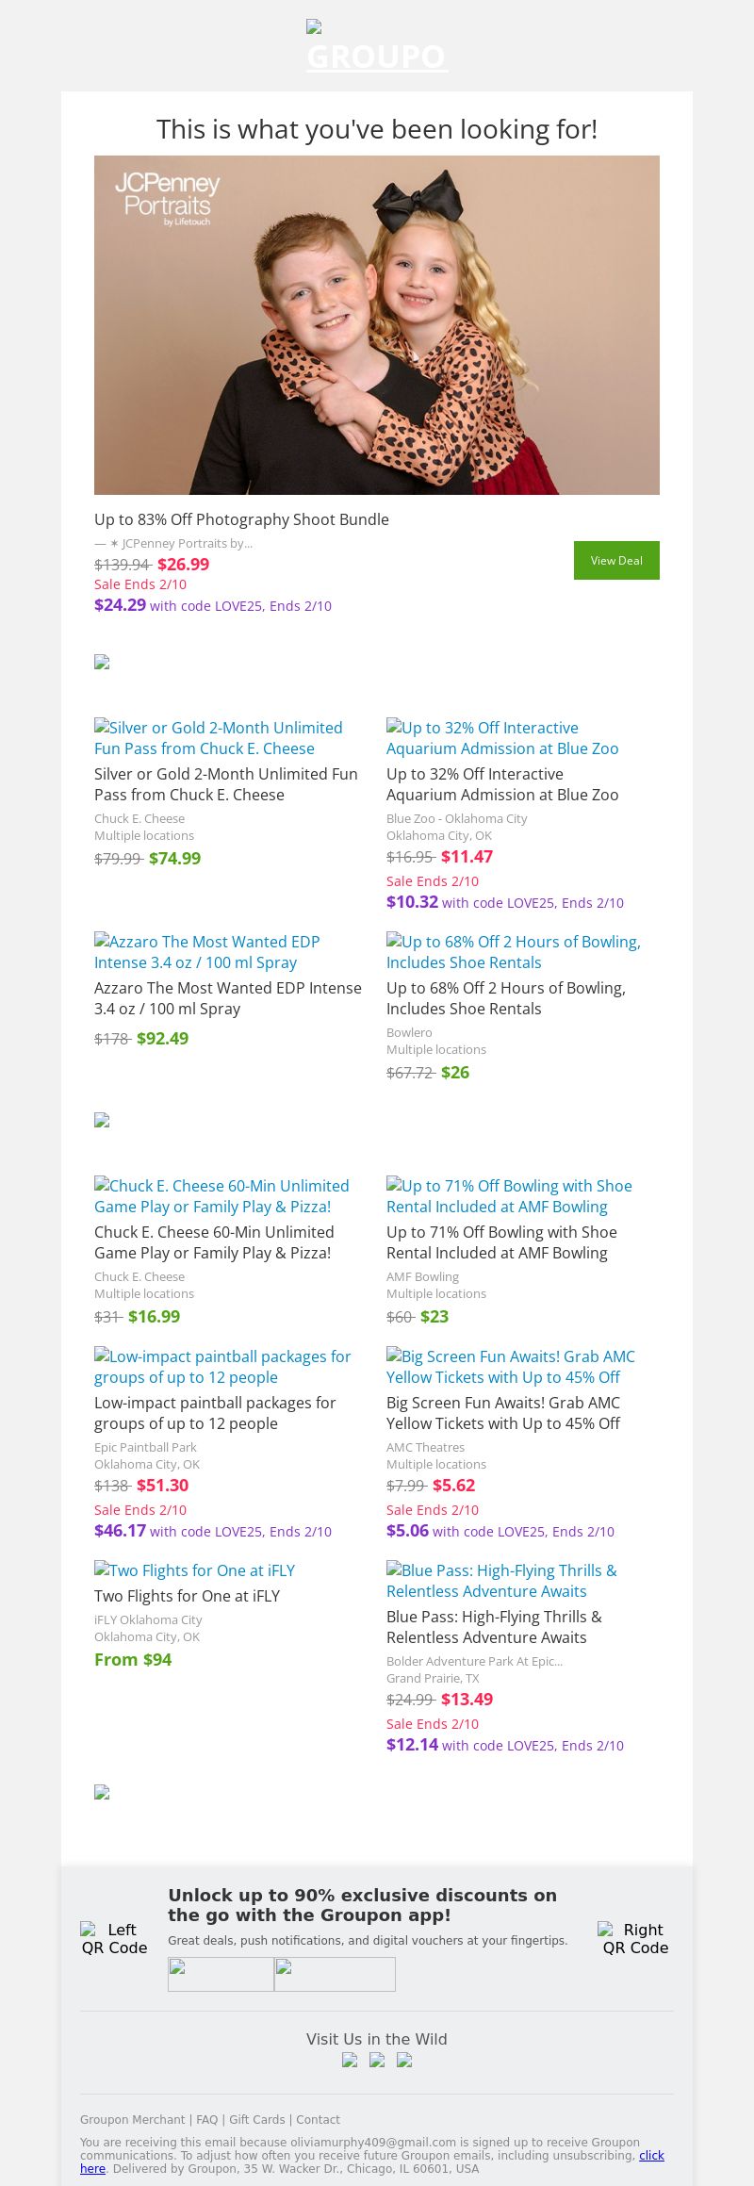
Task: Click the Right QR Code image
Action: point(635,1938)
